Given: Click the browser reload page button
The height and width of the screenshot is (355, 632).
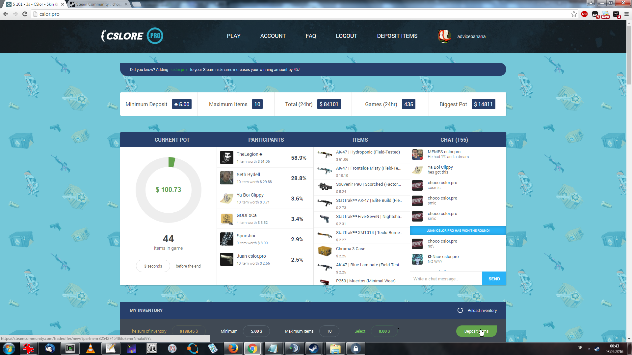Looking at the screenshot, I should point(25,14).
